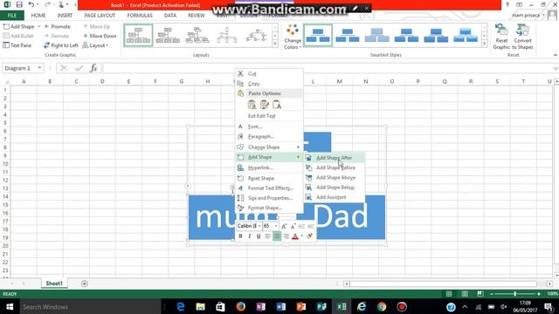Choose the third paste option text-only icon
Screen dimensions: 559x314
click(x=277, y=105)
